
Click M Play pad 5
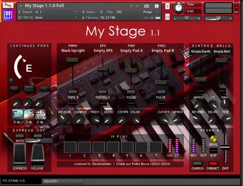[x=127, y=147]
